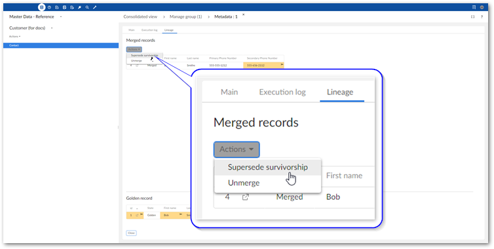Choose Supersede survivorship in the enlarged inset menu
Image resolution: width=494 pixels, height=249 pixels.
click(268, 167)
